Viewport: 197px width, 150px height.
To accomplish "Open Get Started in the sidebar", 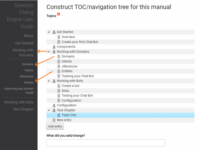I will click(24, 43).
